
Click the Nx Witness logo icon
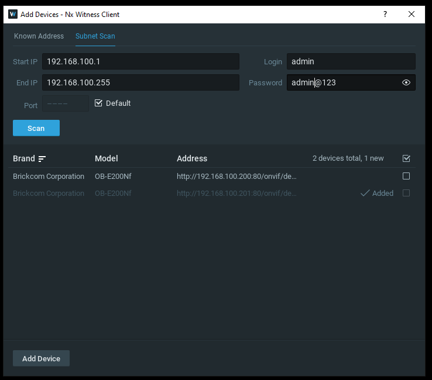coord(13,14)
